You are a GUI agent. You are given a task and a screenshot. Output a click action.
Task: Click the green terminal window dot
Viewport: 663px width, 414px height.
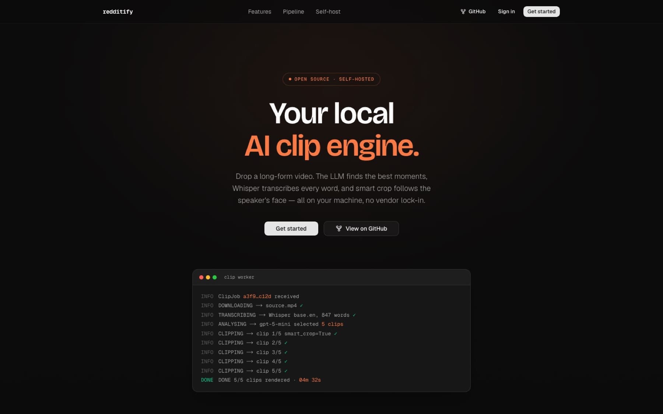pos(215,277)
